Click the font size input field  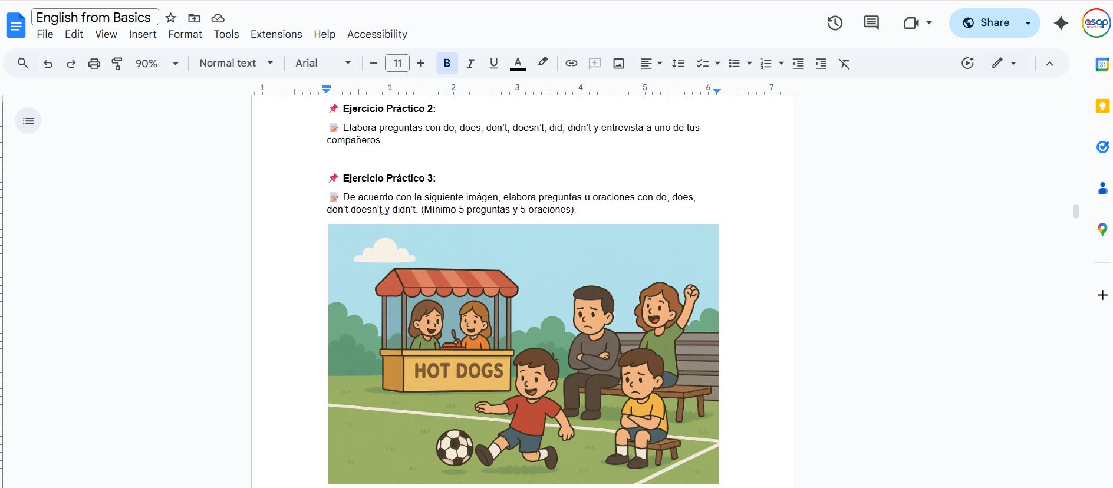(x=397, y=64)
